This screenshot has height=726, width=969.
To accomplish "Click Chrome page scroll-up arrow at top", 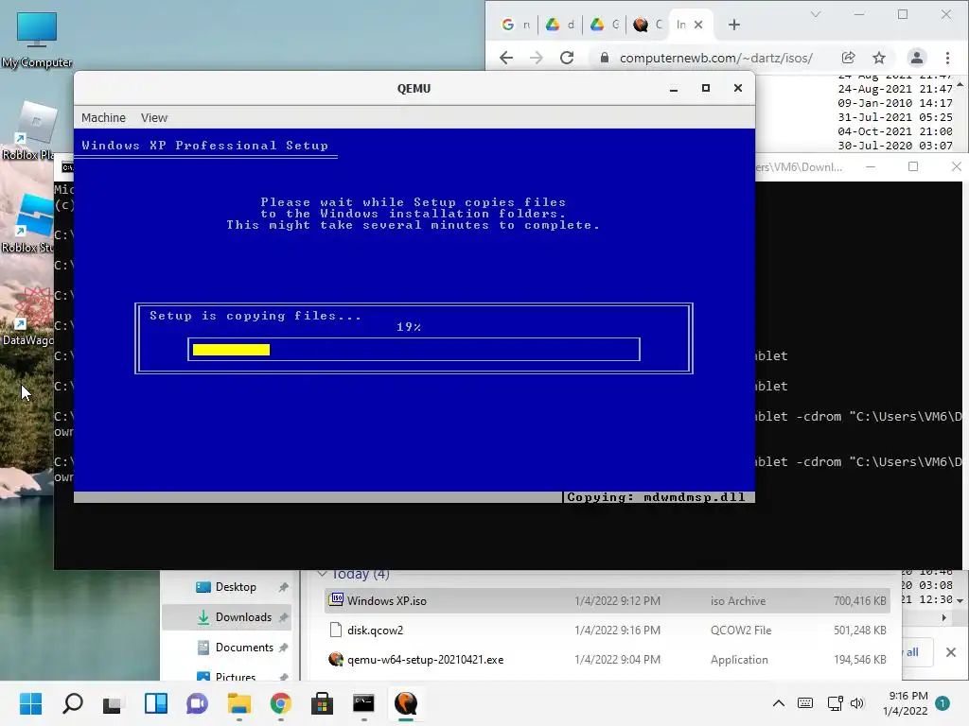I will tap(960, 84).
